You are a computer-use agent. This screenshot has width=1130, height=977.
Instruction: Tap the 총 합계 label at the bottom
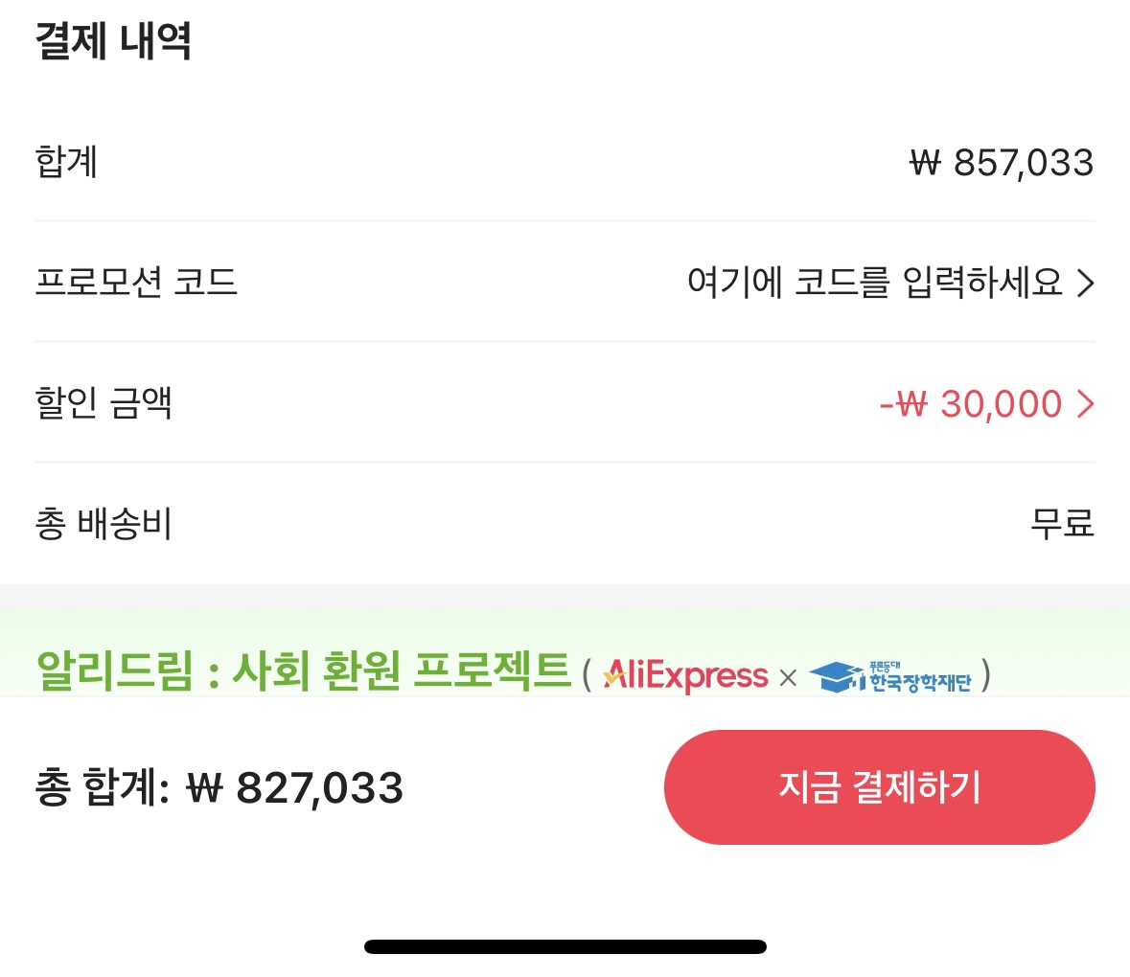click(103, 788)
